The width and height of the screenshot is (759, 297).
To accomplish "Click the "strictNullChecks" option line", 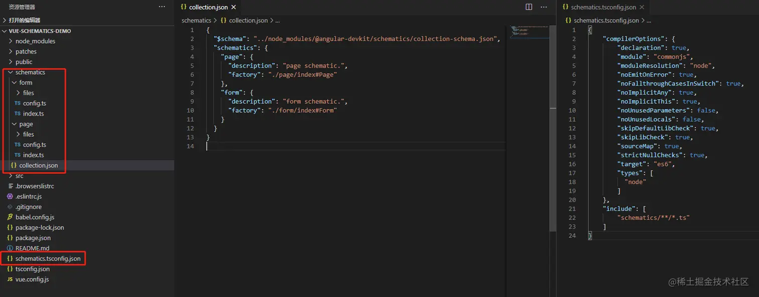I will click(662, 155).
